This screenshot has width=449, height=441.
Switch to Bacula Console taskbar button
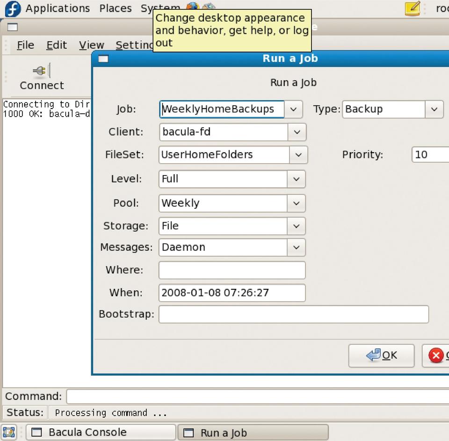click(101, 432)
